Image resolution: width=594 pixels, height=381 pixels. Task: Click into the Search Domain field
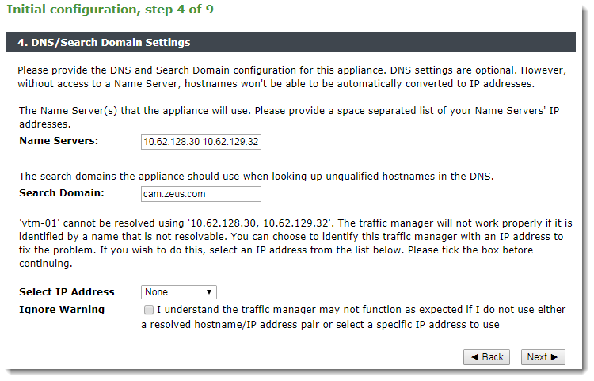(201, 194)
